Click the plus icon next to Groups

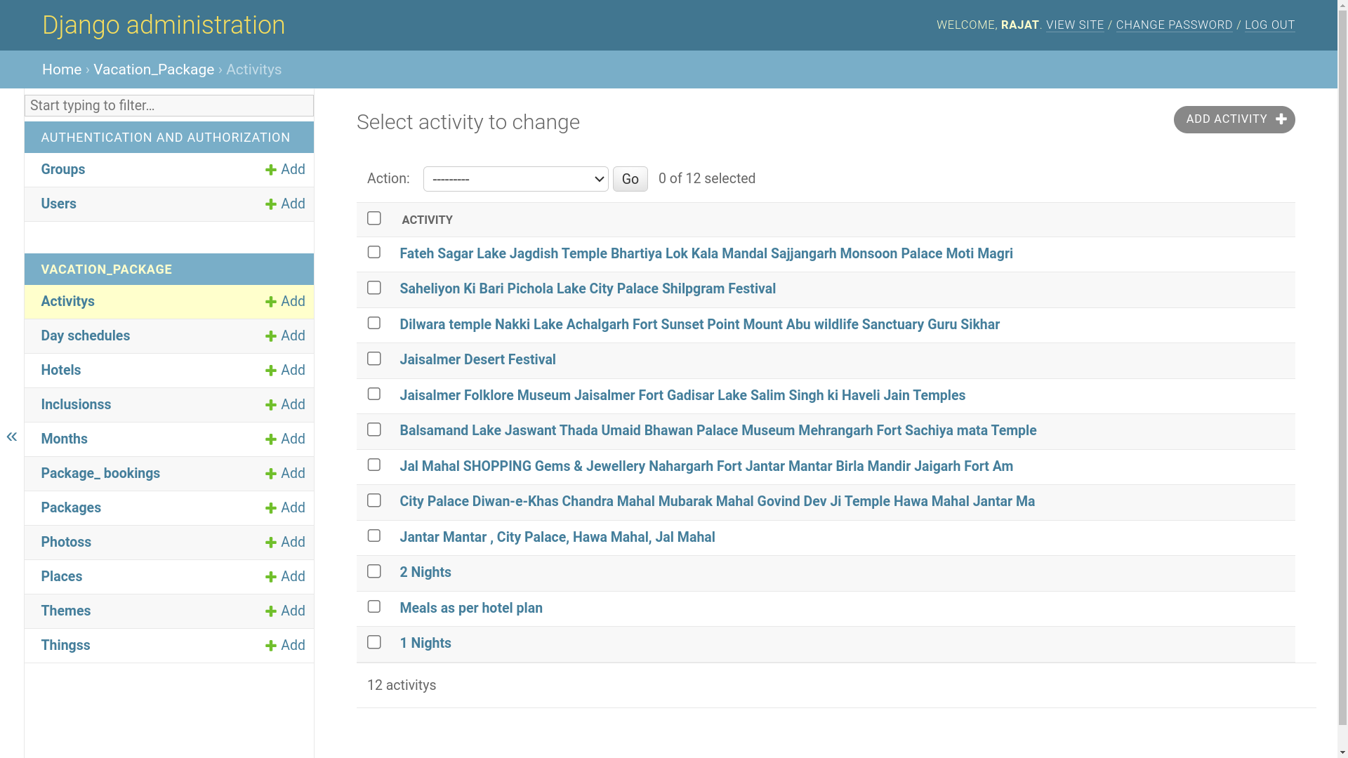click(x=271, y=170)
